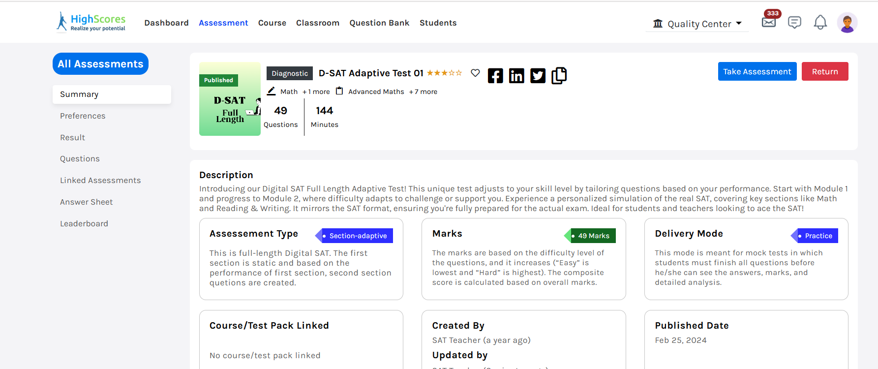The image size is (878, 369).
Task: Share the assessment on Facebook
Action: pos(495,76)
